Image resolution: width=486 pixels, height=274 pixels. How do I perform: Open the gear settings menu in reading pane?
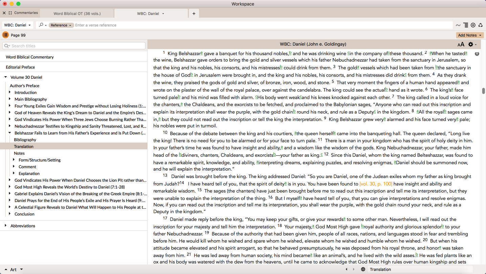pos(471,44)
